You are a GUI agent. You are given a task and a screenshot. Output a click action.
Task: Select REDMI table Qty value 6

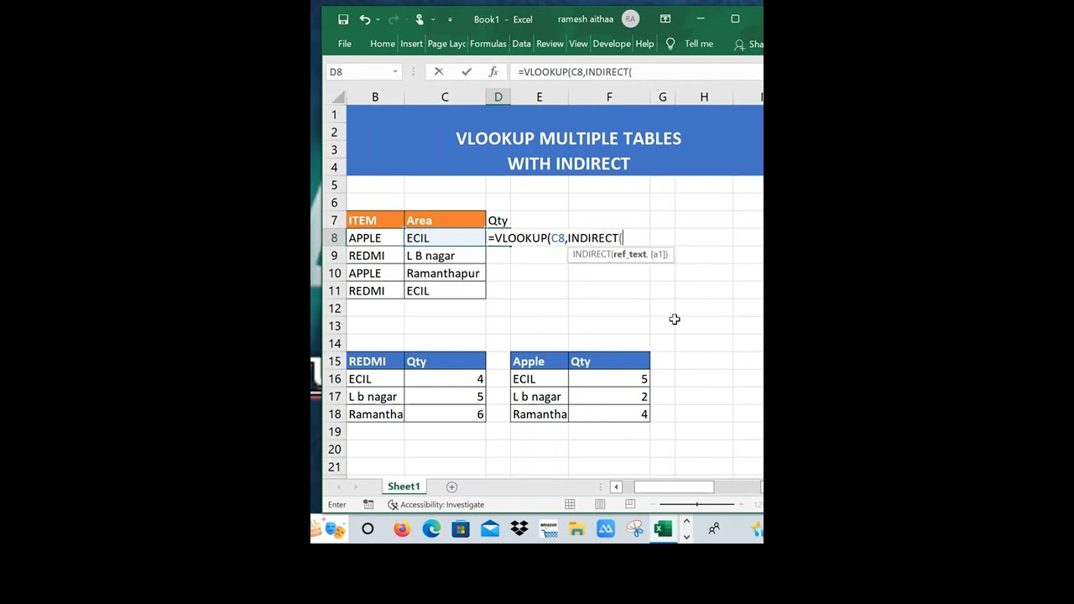point(445,414)
